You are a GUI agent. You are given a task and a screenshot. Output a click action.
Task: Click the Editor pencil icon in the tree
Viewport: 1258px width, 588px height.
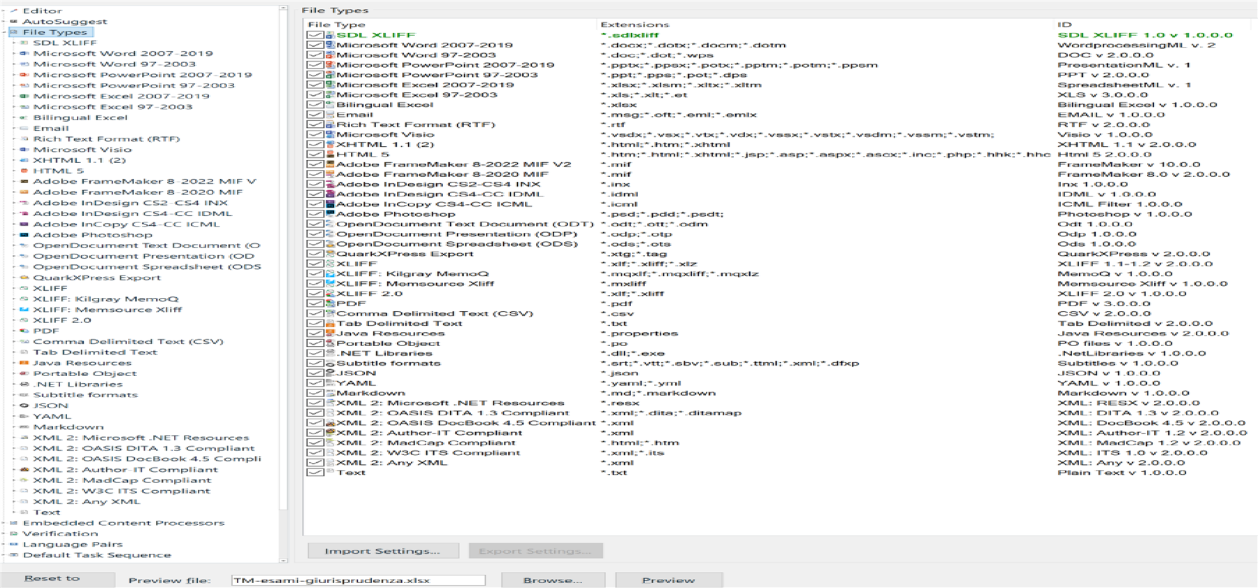[x=14, y=11]
